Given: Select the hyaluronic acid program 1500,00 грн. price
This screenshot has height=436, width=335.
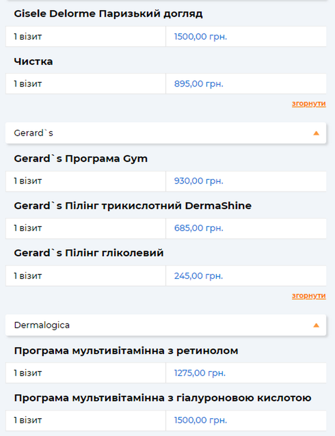Looking at the screenshot, I should [201, 420].
